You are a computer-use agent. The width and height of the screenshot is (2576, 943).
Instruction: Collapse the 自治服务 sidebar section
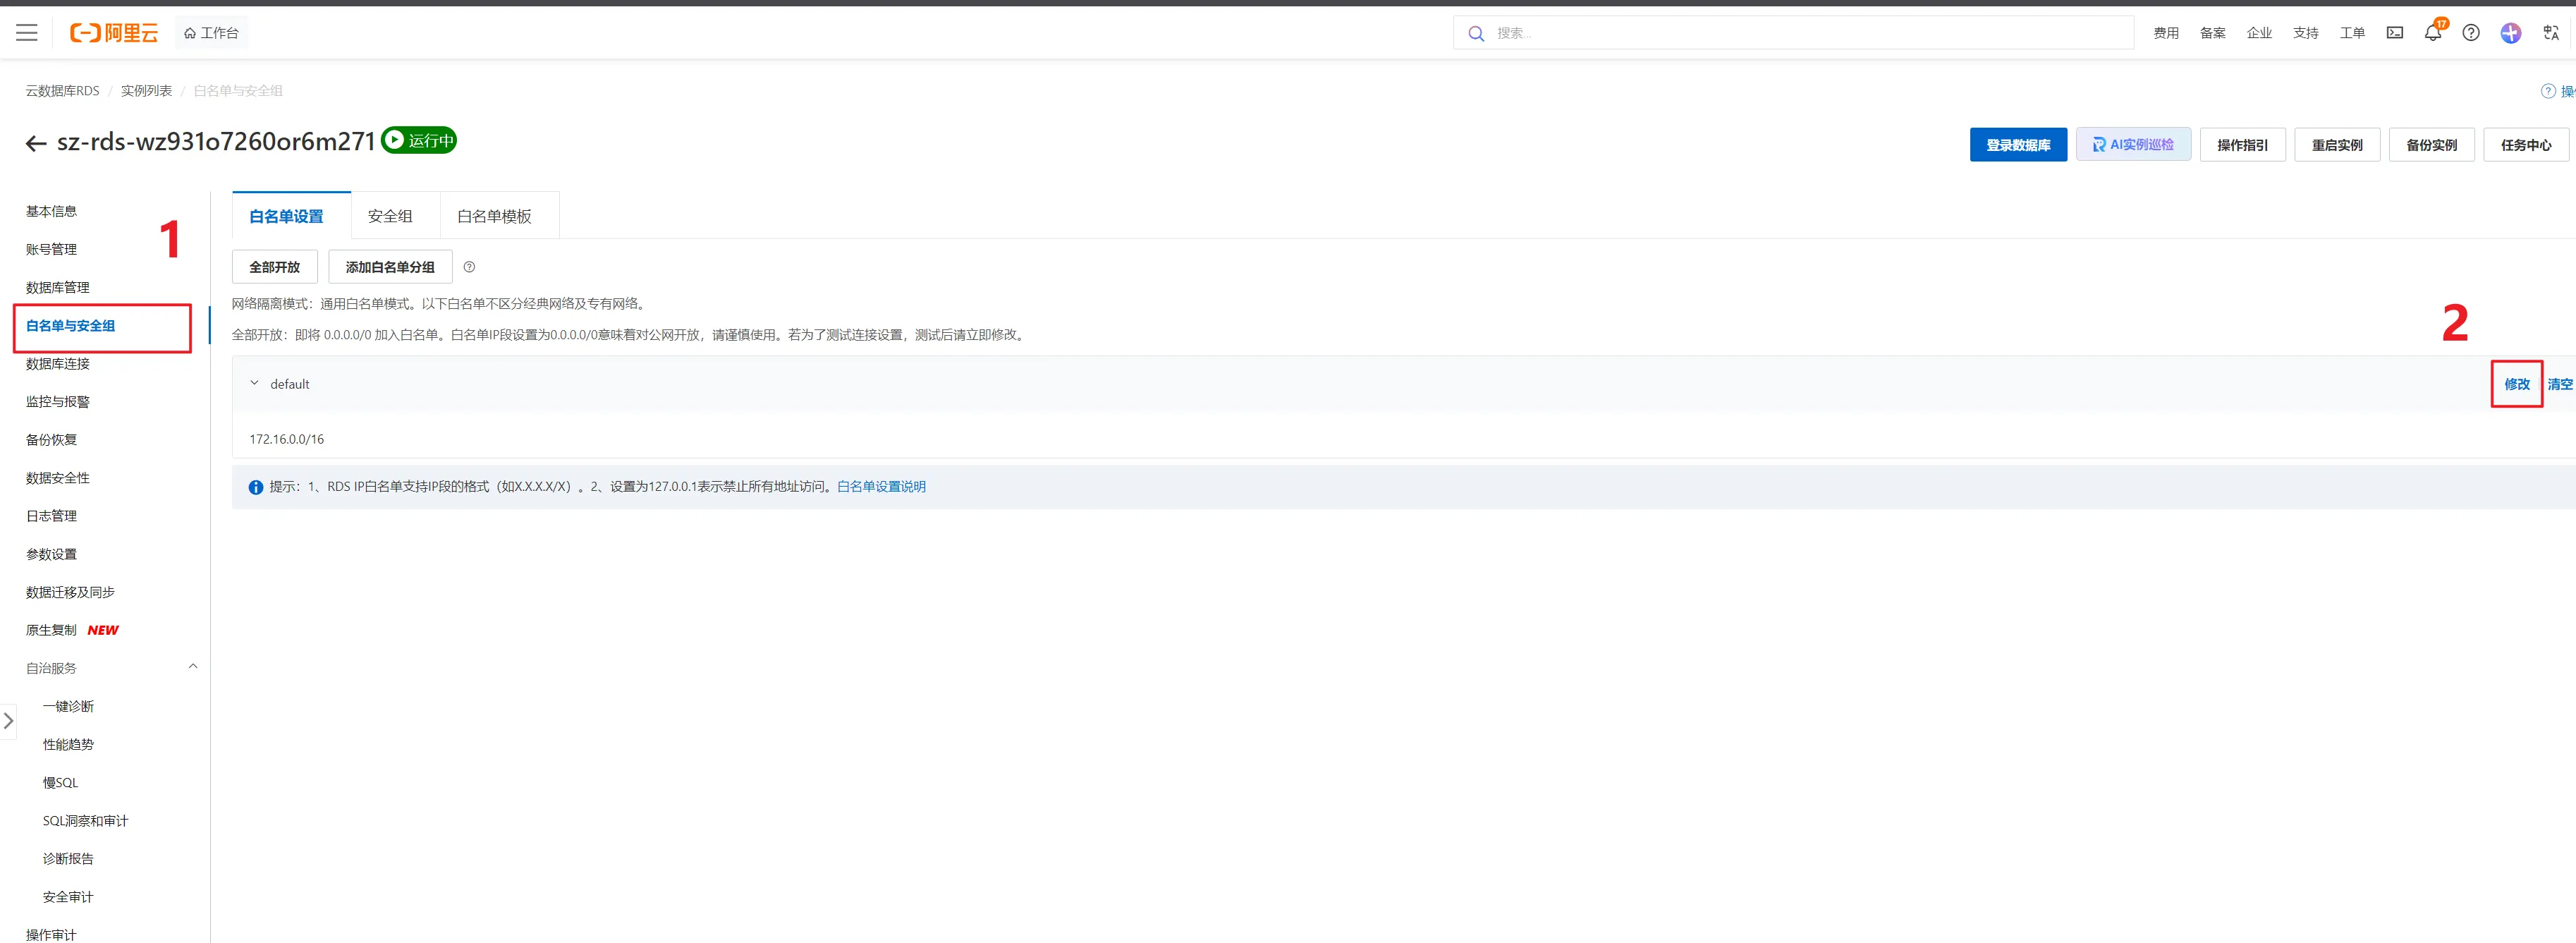click(193, 667)
